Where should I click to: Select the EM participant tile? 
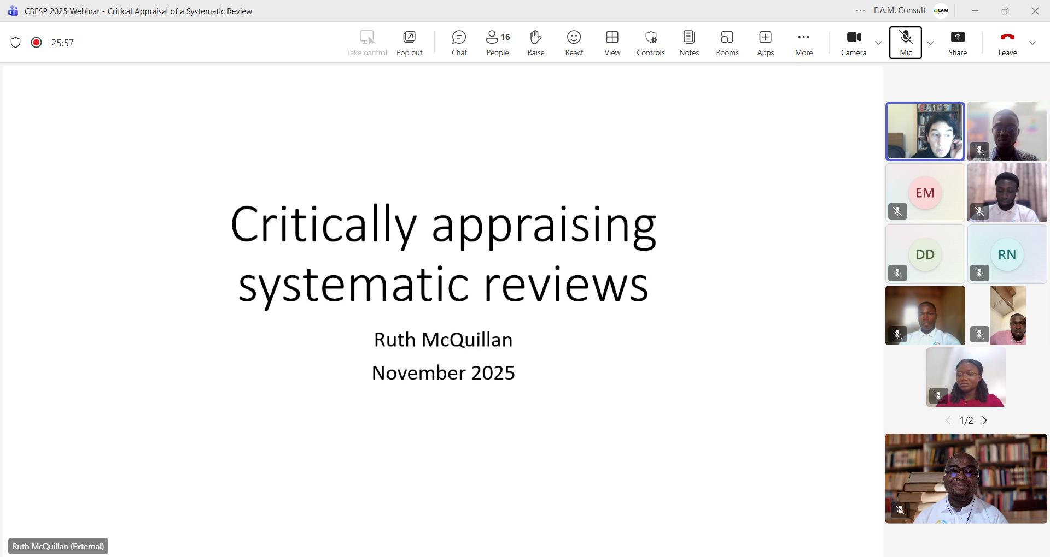925,193
